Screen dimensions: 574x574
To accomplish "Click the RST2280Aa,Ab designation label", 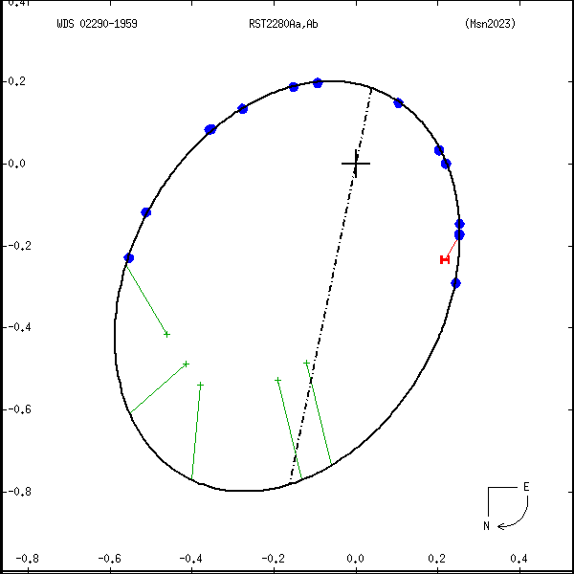I will (276, 23).
